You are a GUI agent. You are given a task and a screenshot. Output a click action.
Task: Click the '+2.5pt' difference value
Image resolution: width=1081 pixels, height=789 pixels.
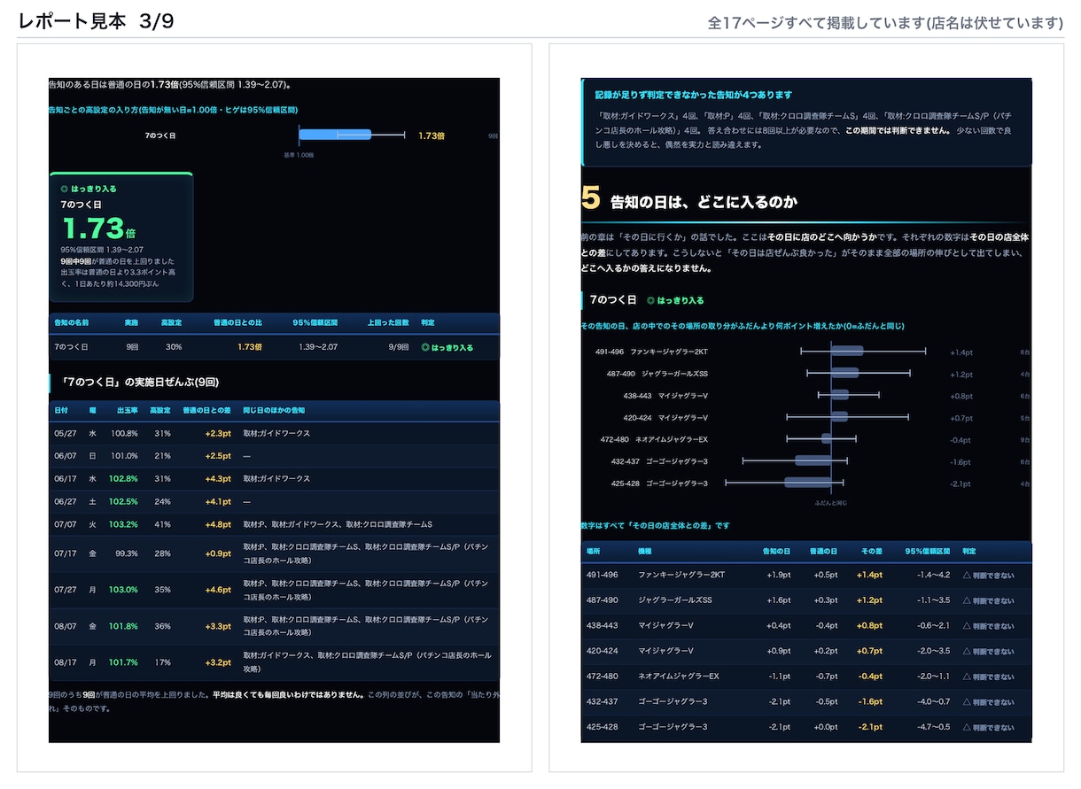[x=218, y=456]
